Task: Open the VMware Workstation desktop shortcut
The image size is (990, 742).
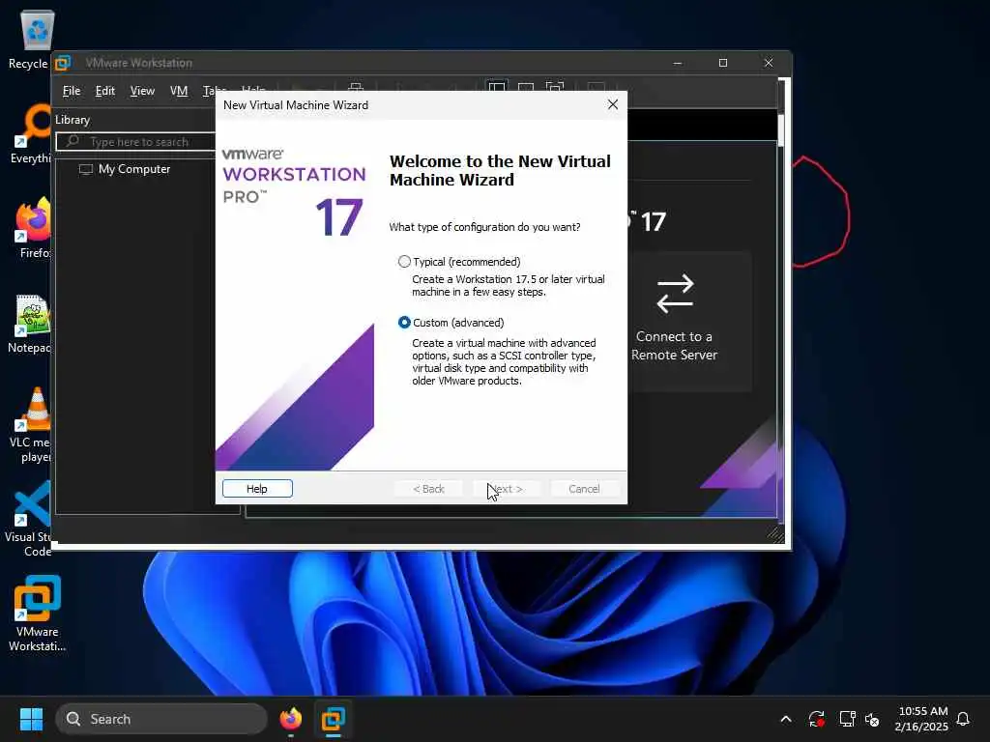Action: [x=37, y=613]
